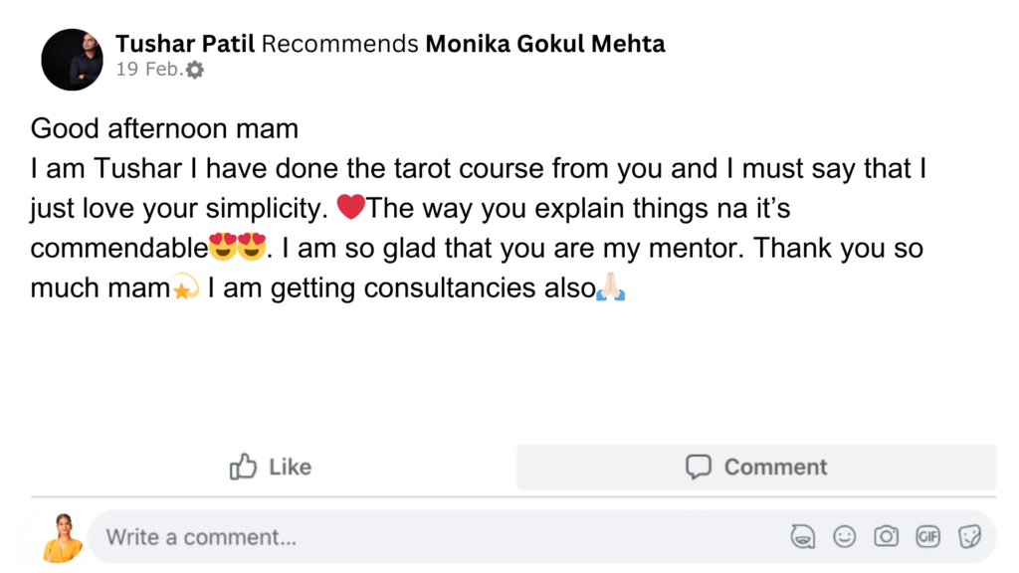Image resolution: width=1019 pixels, height=573 pixels.
Task: Click the 'Good afternoon mam' greeting line
Action: pos(164,129)
